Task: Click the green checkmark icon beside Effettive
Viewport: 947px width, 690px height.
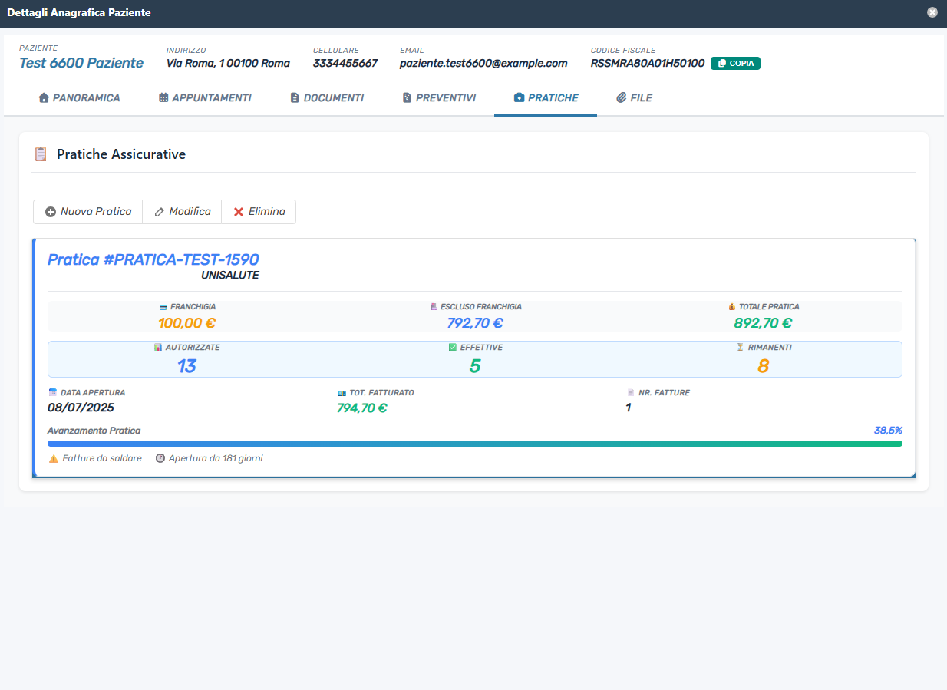Action: click(x=453, y=347)
